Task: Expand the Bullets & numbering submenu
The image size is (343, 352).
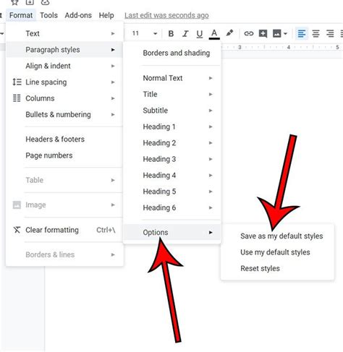Action: tap(64, 114)
